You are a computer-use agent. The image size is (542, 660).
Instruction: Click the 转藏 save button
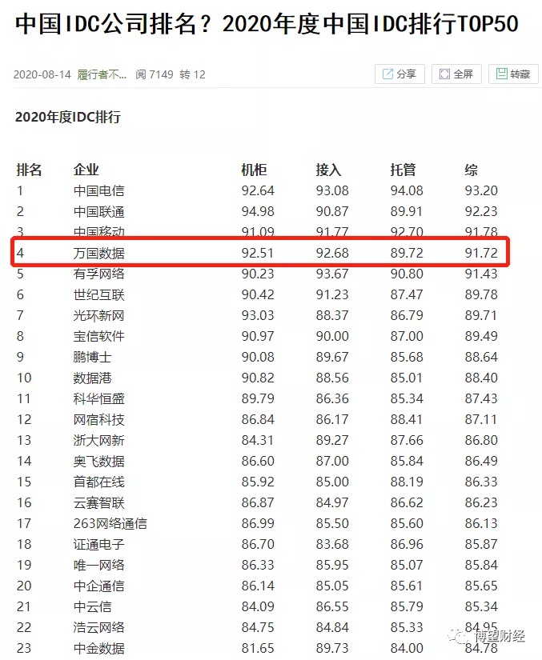point(512,74)
